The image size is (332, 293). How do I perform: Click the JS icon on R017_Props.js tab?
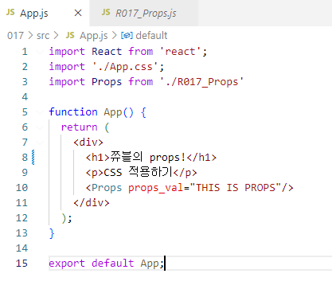tap(106, 12)
